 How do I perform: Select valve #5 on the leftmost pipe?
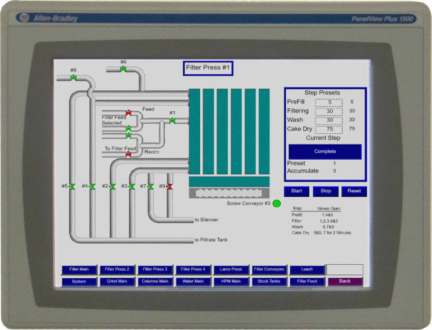72,186
